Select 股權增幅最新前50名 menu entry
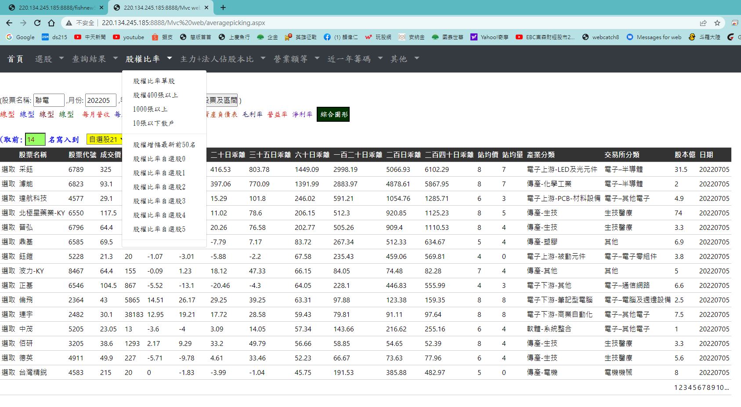 [x=164, y=145]
